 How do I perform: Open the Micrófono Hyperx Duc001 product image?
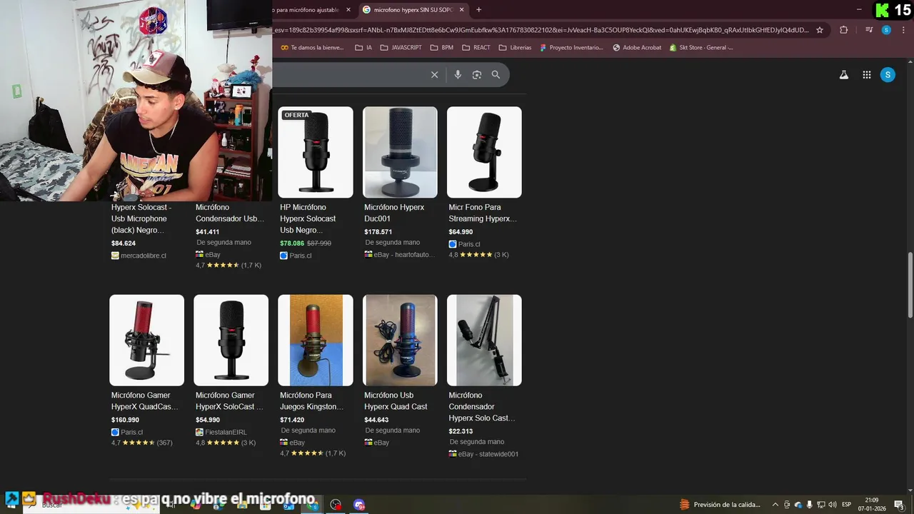click(x=400, y=152)
